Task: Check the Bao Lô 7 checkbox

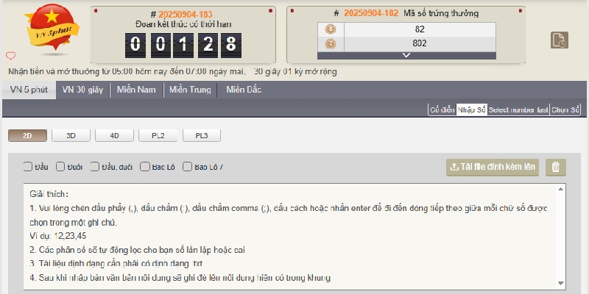Action: [187, 167]
